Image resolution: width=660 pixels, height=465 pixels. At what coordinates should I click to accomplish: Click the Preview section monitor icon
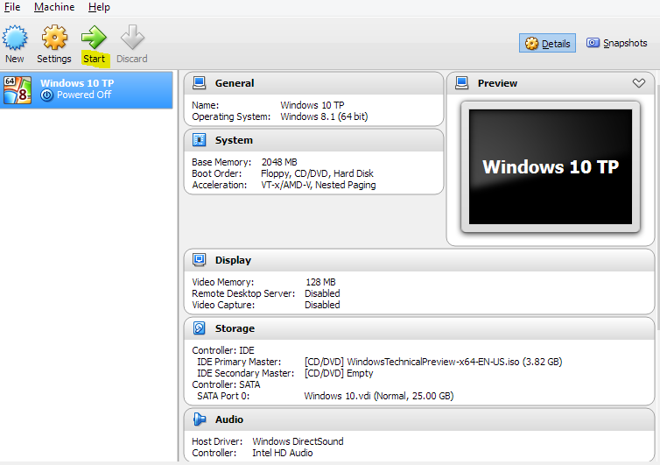pyautogui.click(x=462, y=83)
